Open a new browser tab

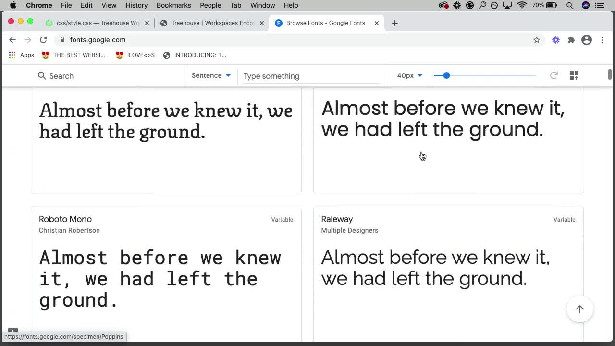point(394,23)
